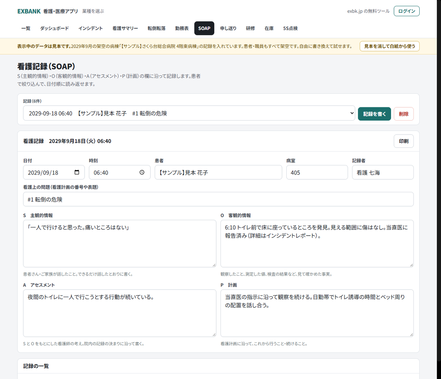Viewport: 441px width, 379px height.
Task: Go to インシデント tab
Action: 90,28
